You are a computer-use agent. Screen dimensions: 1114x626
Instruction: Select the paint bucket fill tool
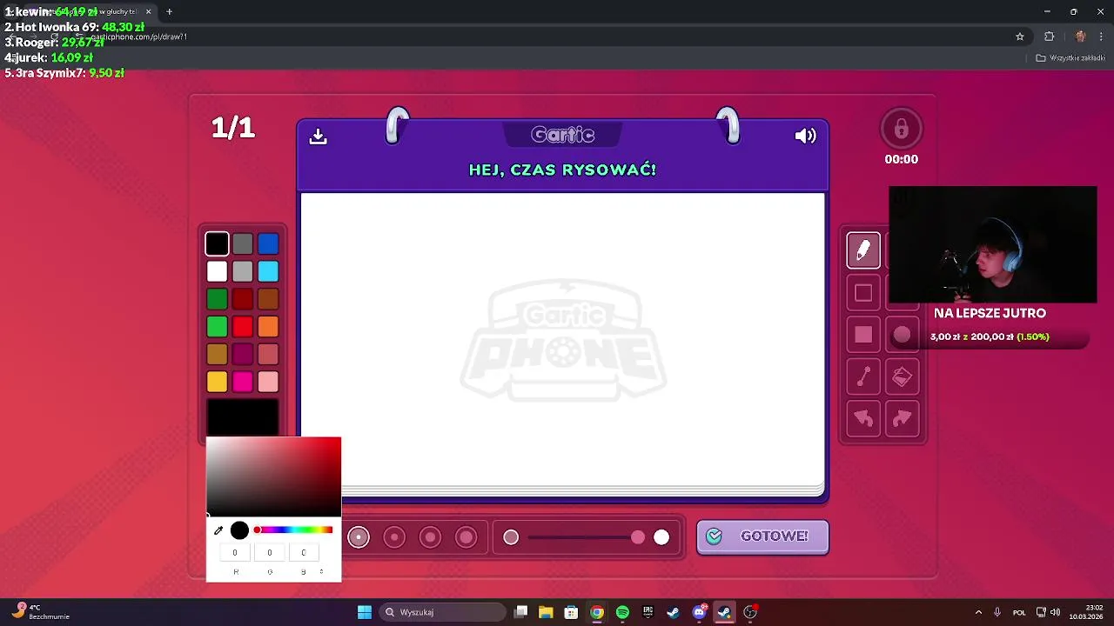click(902, 376)
